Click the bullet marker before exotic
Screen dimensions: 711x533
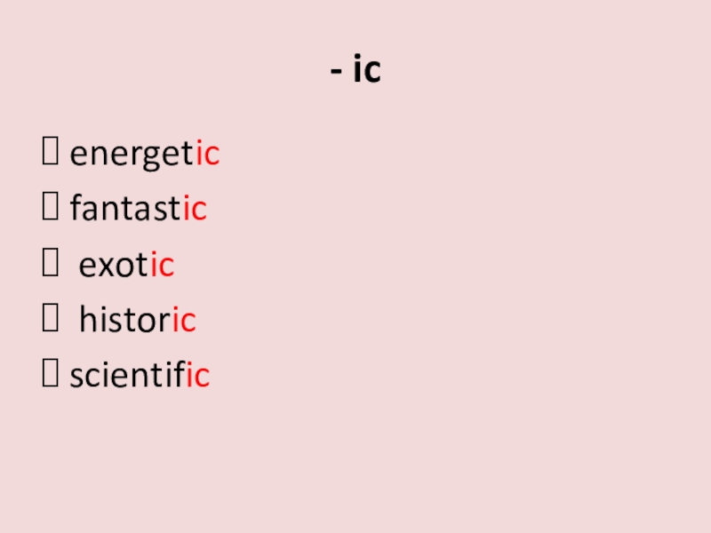point(52,266)
